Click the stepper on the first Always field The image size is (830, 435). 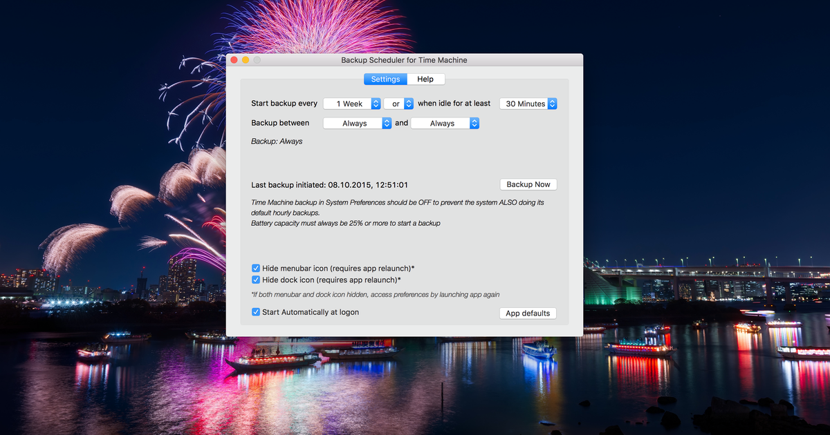(387, 123)
